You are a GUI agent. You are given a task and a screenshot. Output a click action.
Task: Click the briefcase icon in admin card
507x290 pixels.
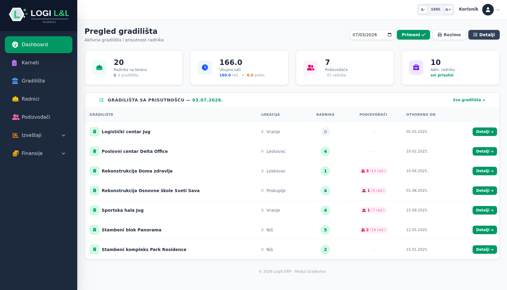coord(416,68)
